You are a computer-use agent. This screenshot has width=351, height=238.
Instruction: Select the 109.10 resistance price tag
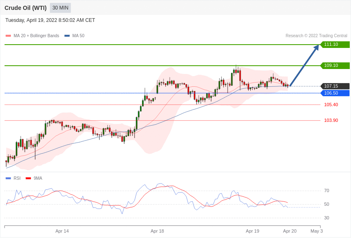click(335, 65)
